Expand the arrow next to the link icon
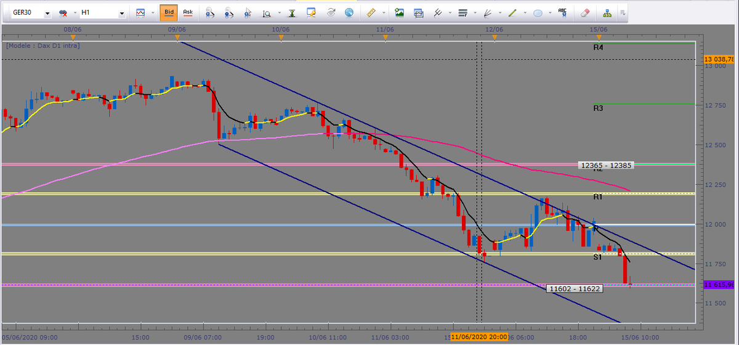The width and height of the screenshot is (739, 345). click(x=75, y=12)
